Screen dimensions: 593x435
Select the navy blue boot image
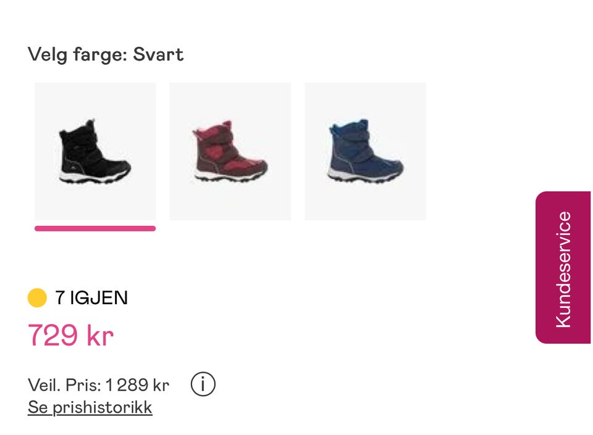point(365,151)
